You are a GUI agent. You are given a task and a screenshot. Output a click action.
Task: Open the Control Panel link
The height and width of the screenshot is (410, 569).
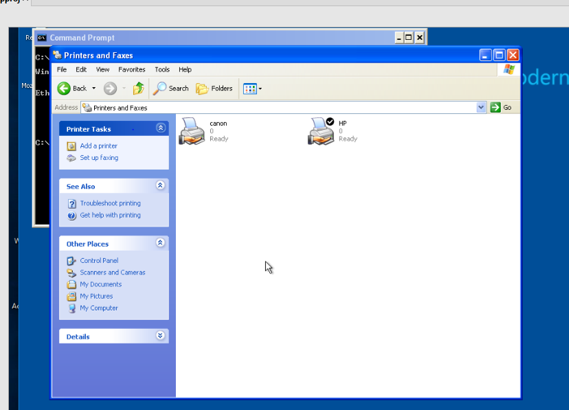[99, 260]
